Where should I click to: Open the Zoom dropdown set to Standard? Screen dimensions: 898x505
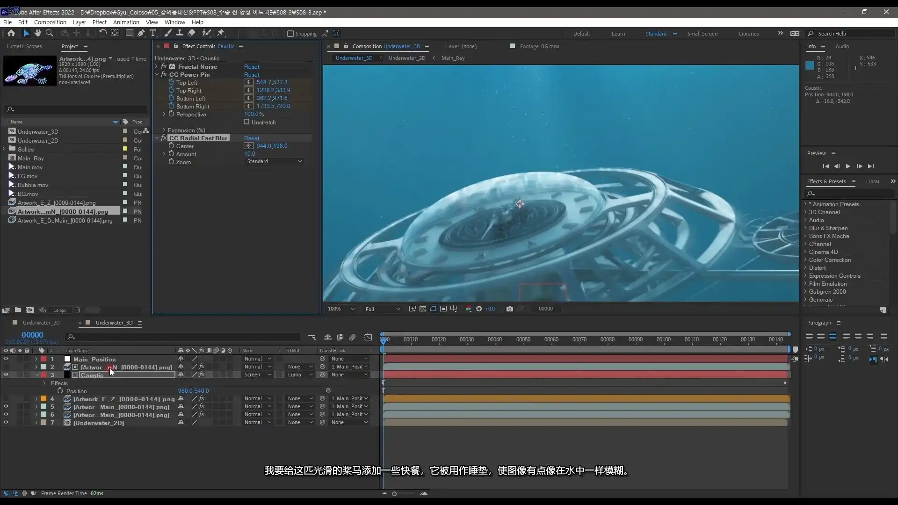(x=274, y=161)
